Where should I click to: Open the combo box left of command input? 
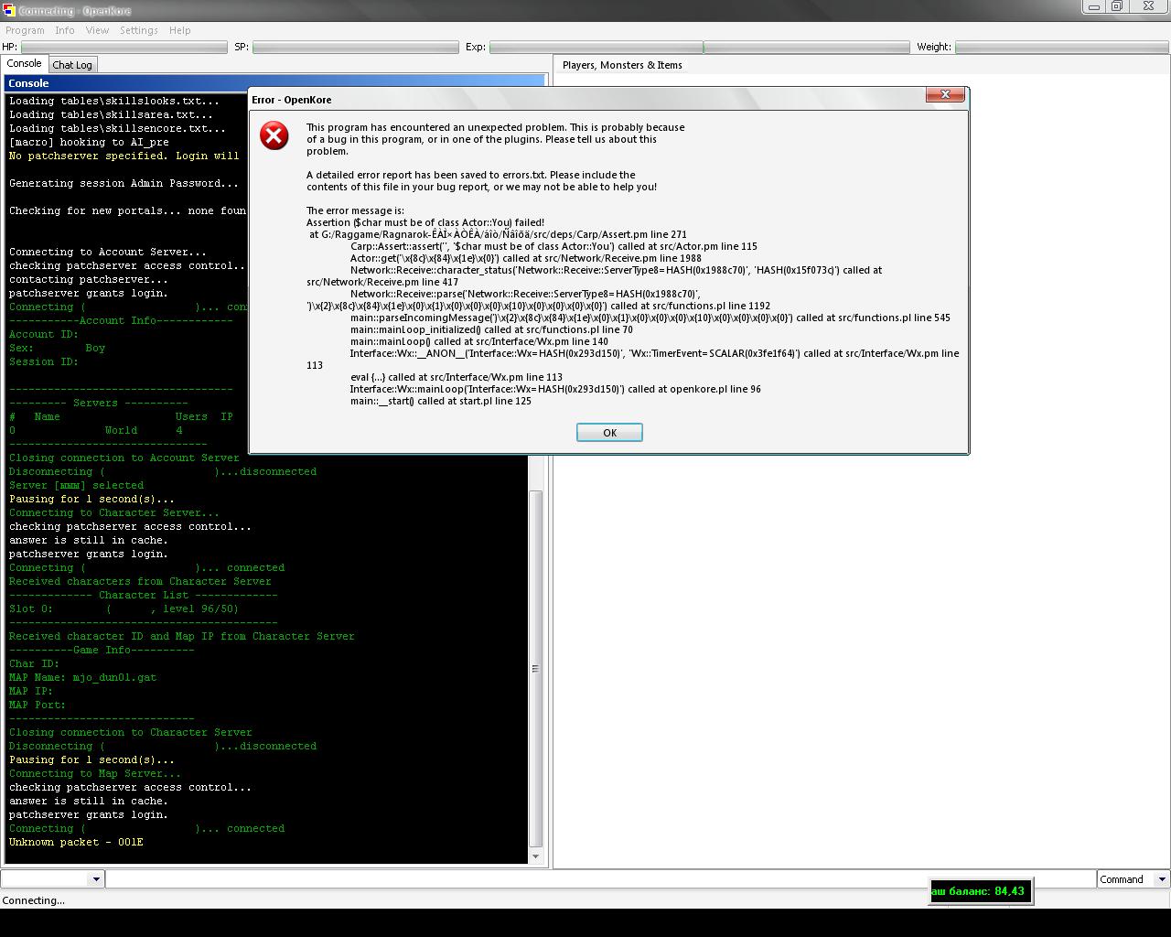point(95,879)
